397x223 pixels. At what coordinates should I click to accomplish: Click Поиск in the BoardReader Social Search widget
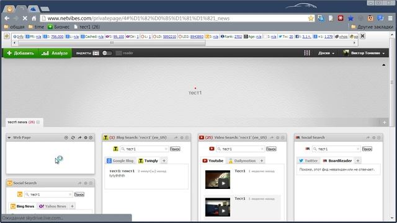coord(367,149)
